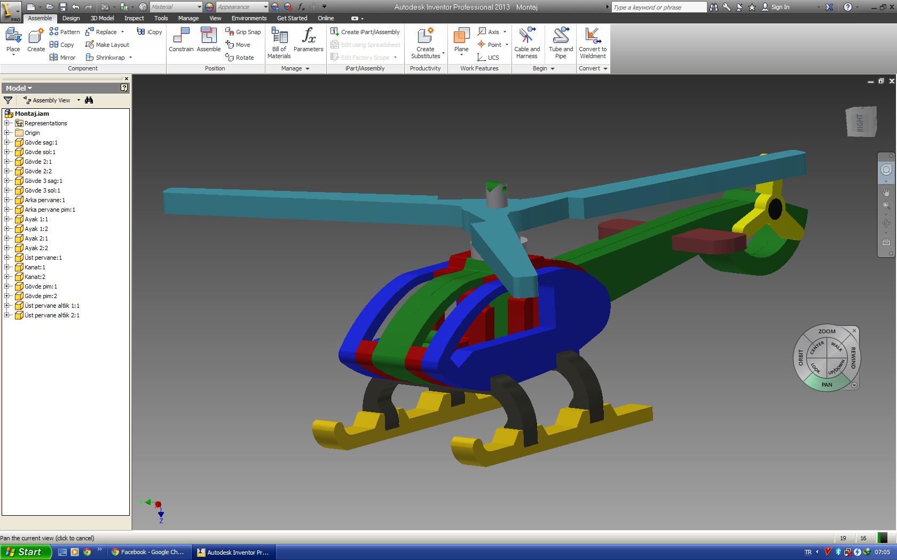Select Arka pervane:1 in browser
Screen dimensions: 897x560
45,200
